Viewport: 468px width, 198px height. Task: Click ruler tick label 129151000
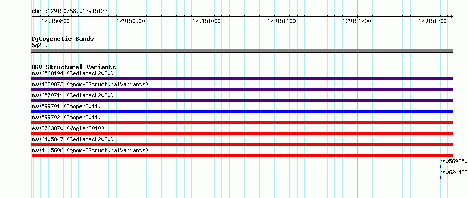[x=206, y=21]
